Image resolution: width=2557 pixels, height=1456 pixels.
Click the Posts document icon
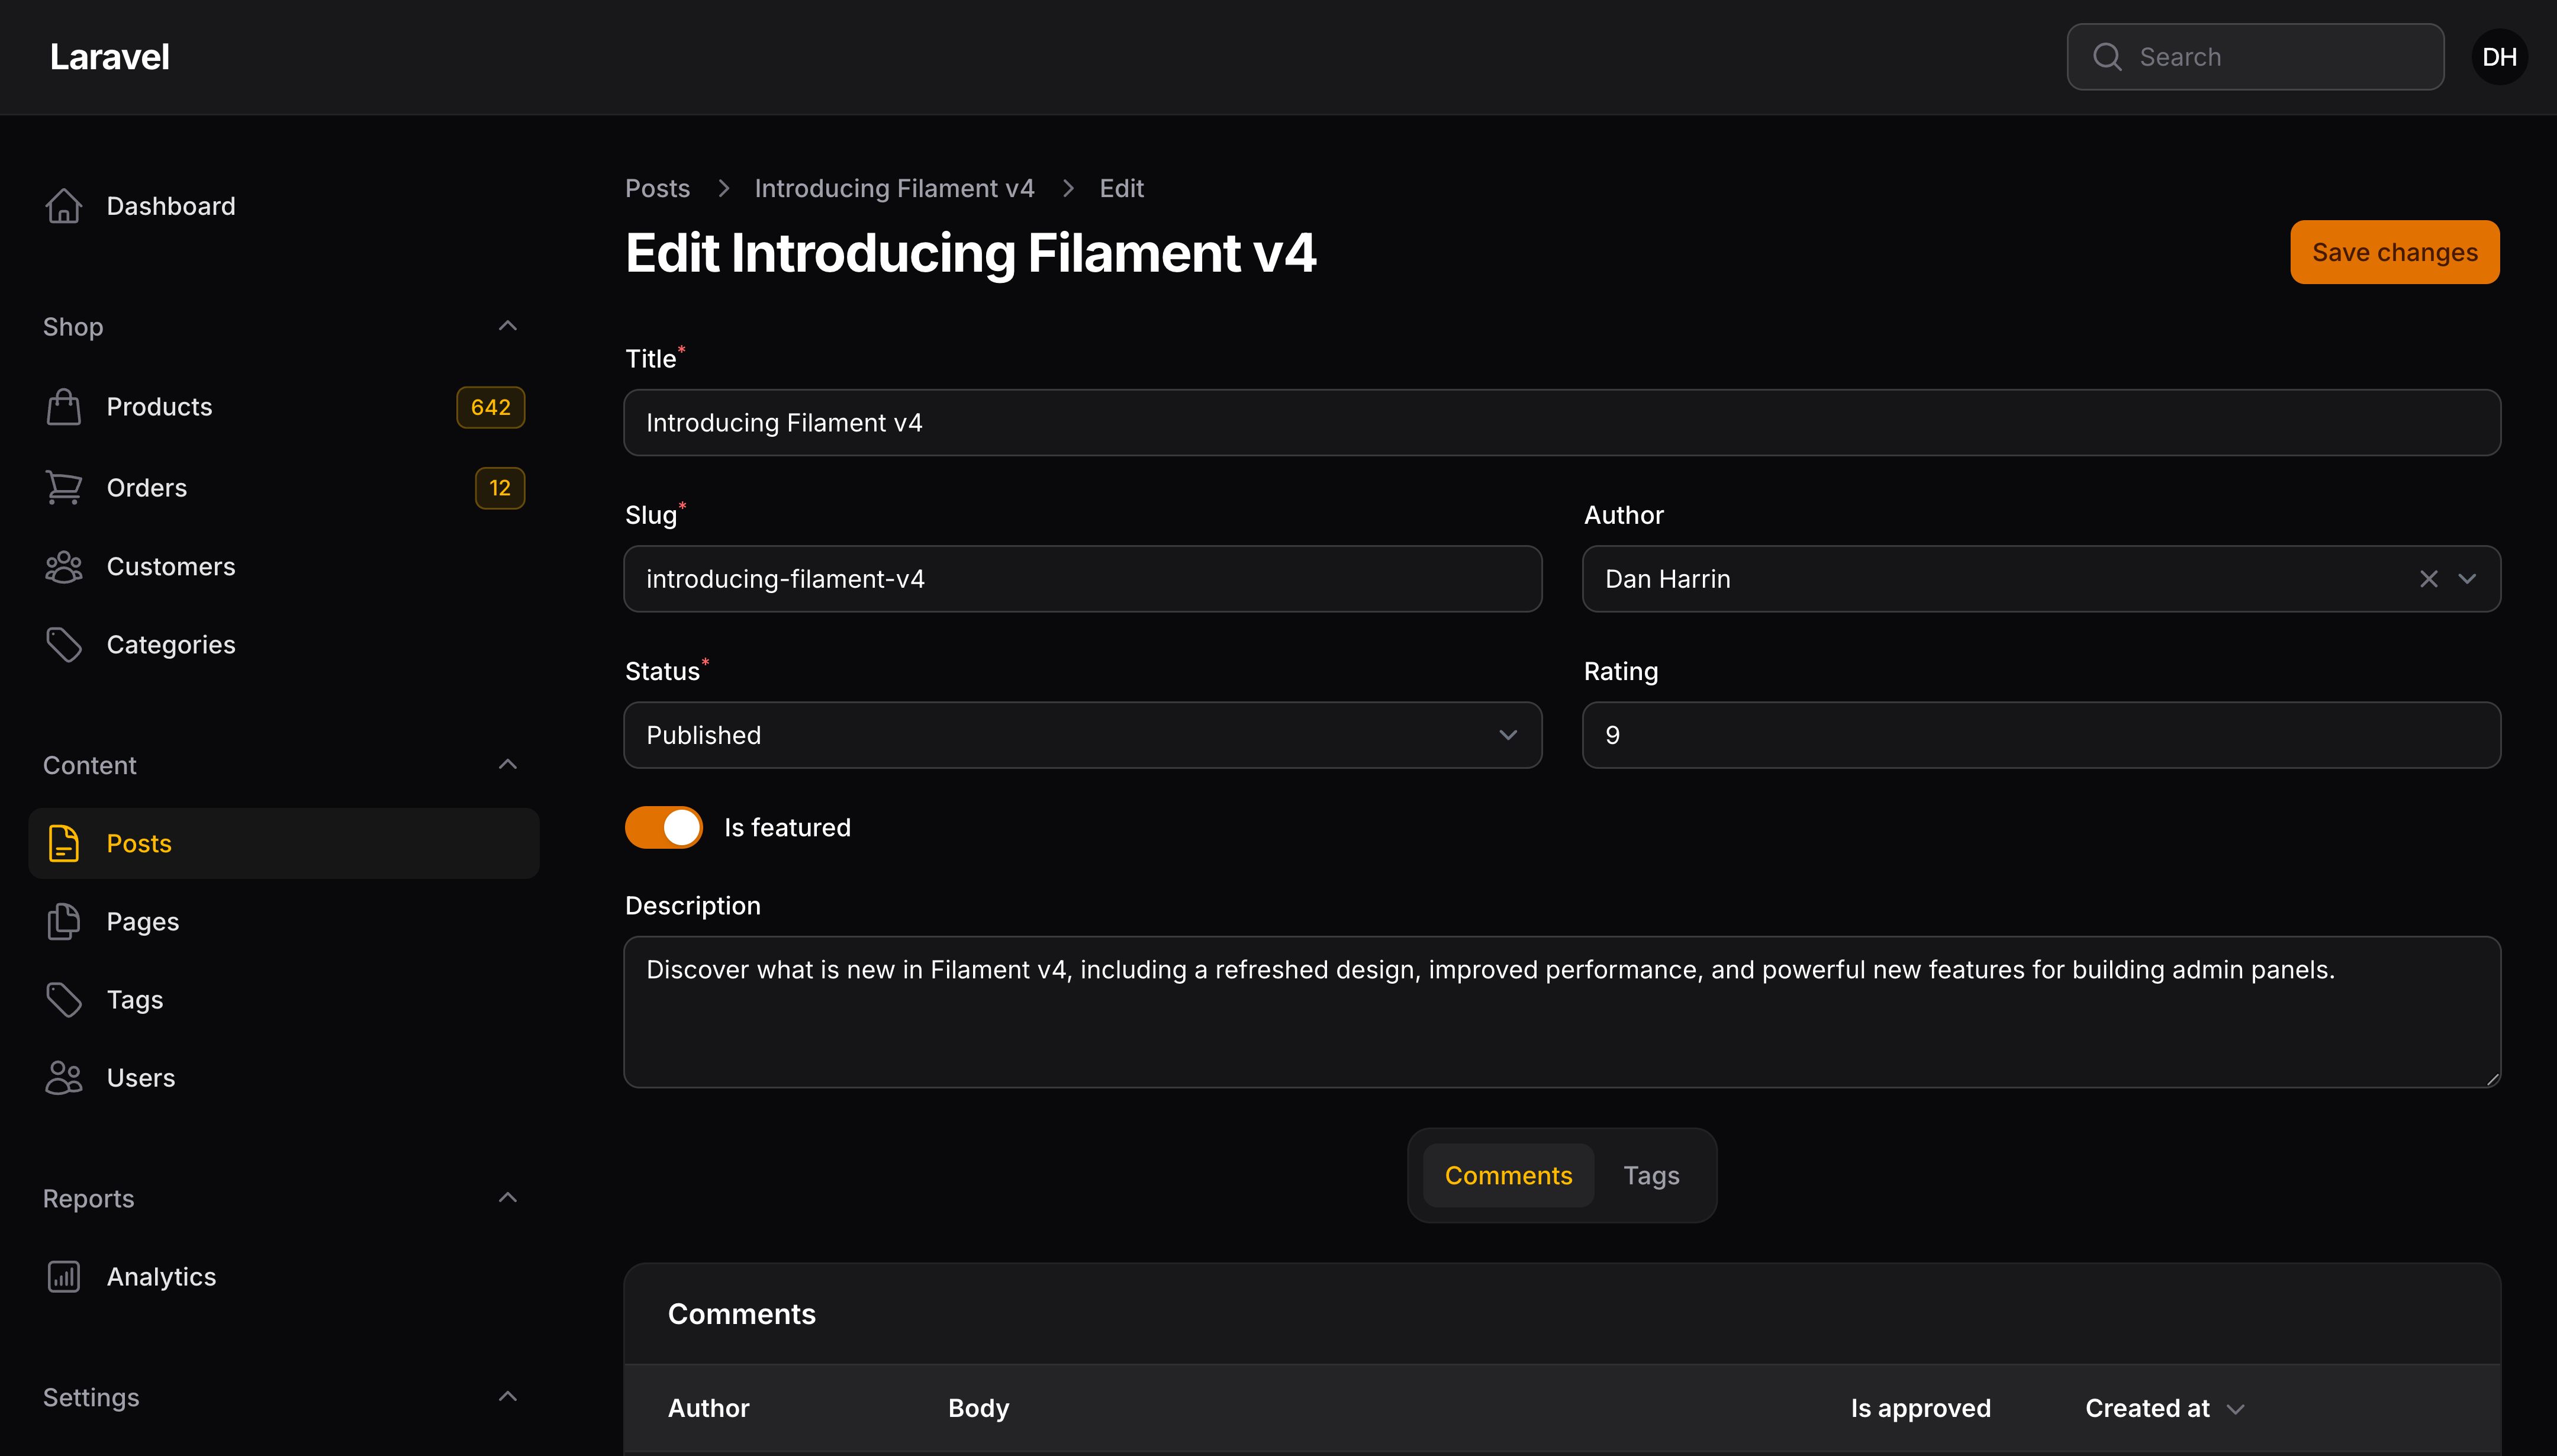[x=63, y=844]
